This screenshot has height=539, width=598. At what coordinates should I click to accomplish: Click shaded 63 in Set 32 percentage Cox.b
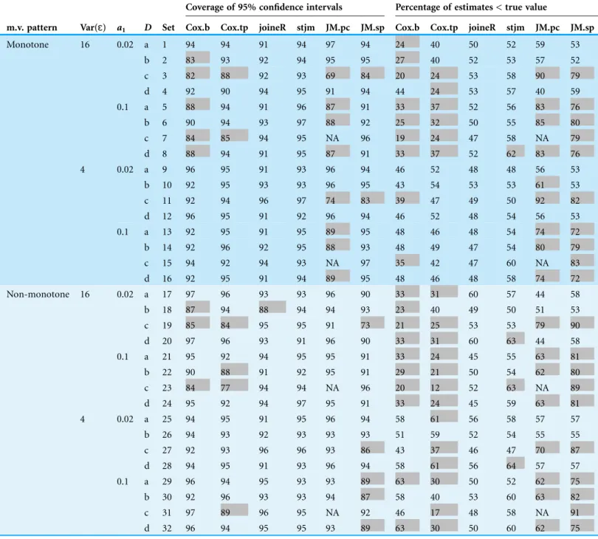point(408,526)
